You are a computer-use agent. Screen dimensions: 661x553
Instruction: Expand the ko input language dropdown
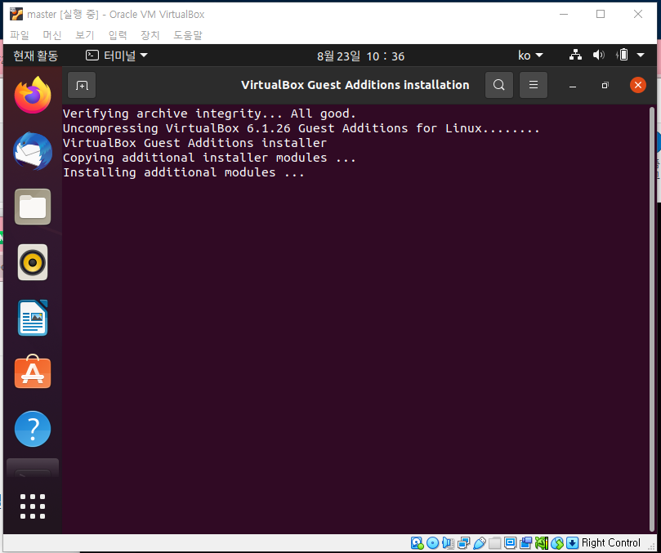530,56
